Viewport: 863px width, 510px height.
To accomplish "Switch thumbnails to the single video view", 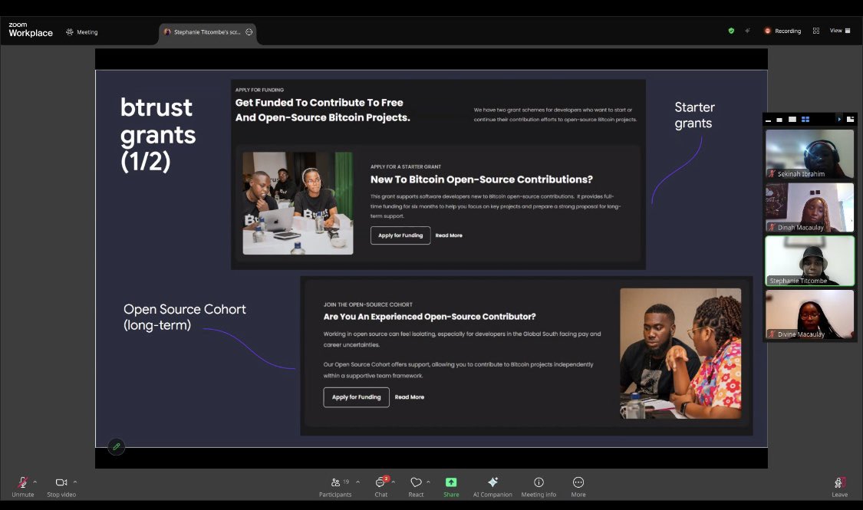I will 792,119.
